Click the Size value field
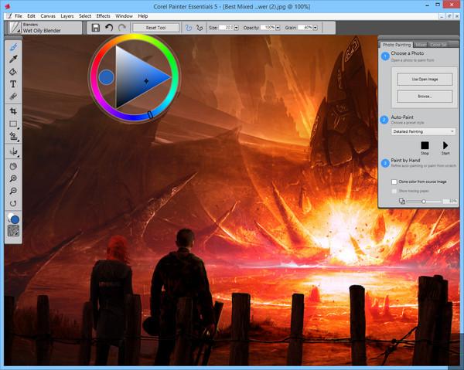The width and height of the screenshot is (464, 370). pos(227,28)
